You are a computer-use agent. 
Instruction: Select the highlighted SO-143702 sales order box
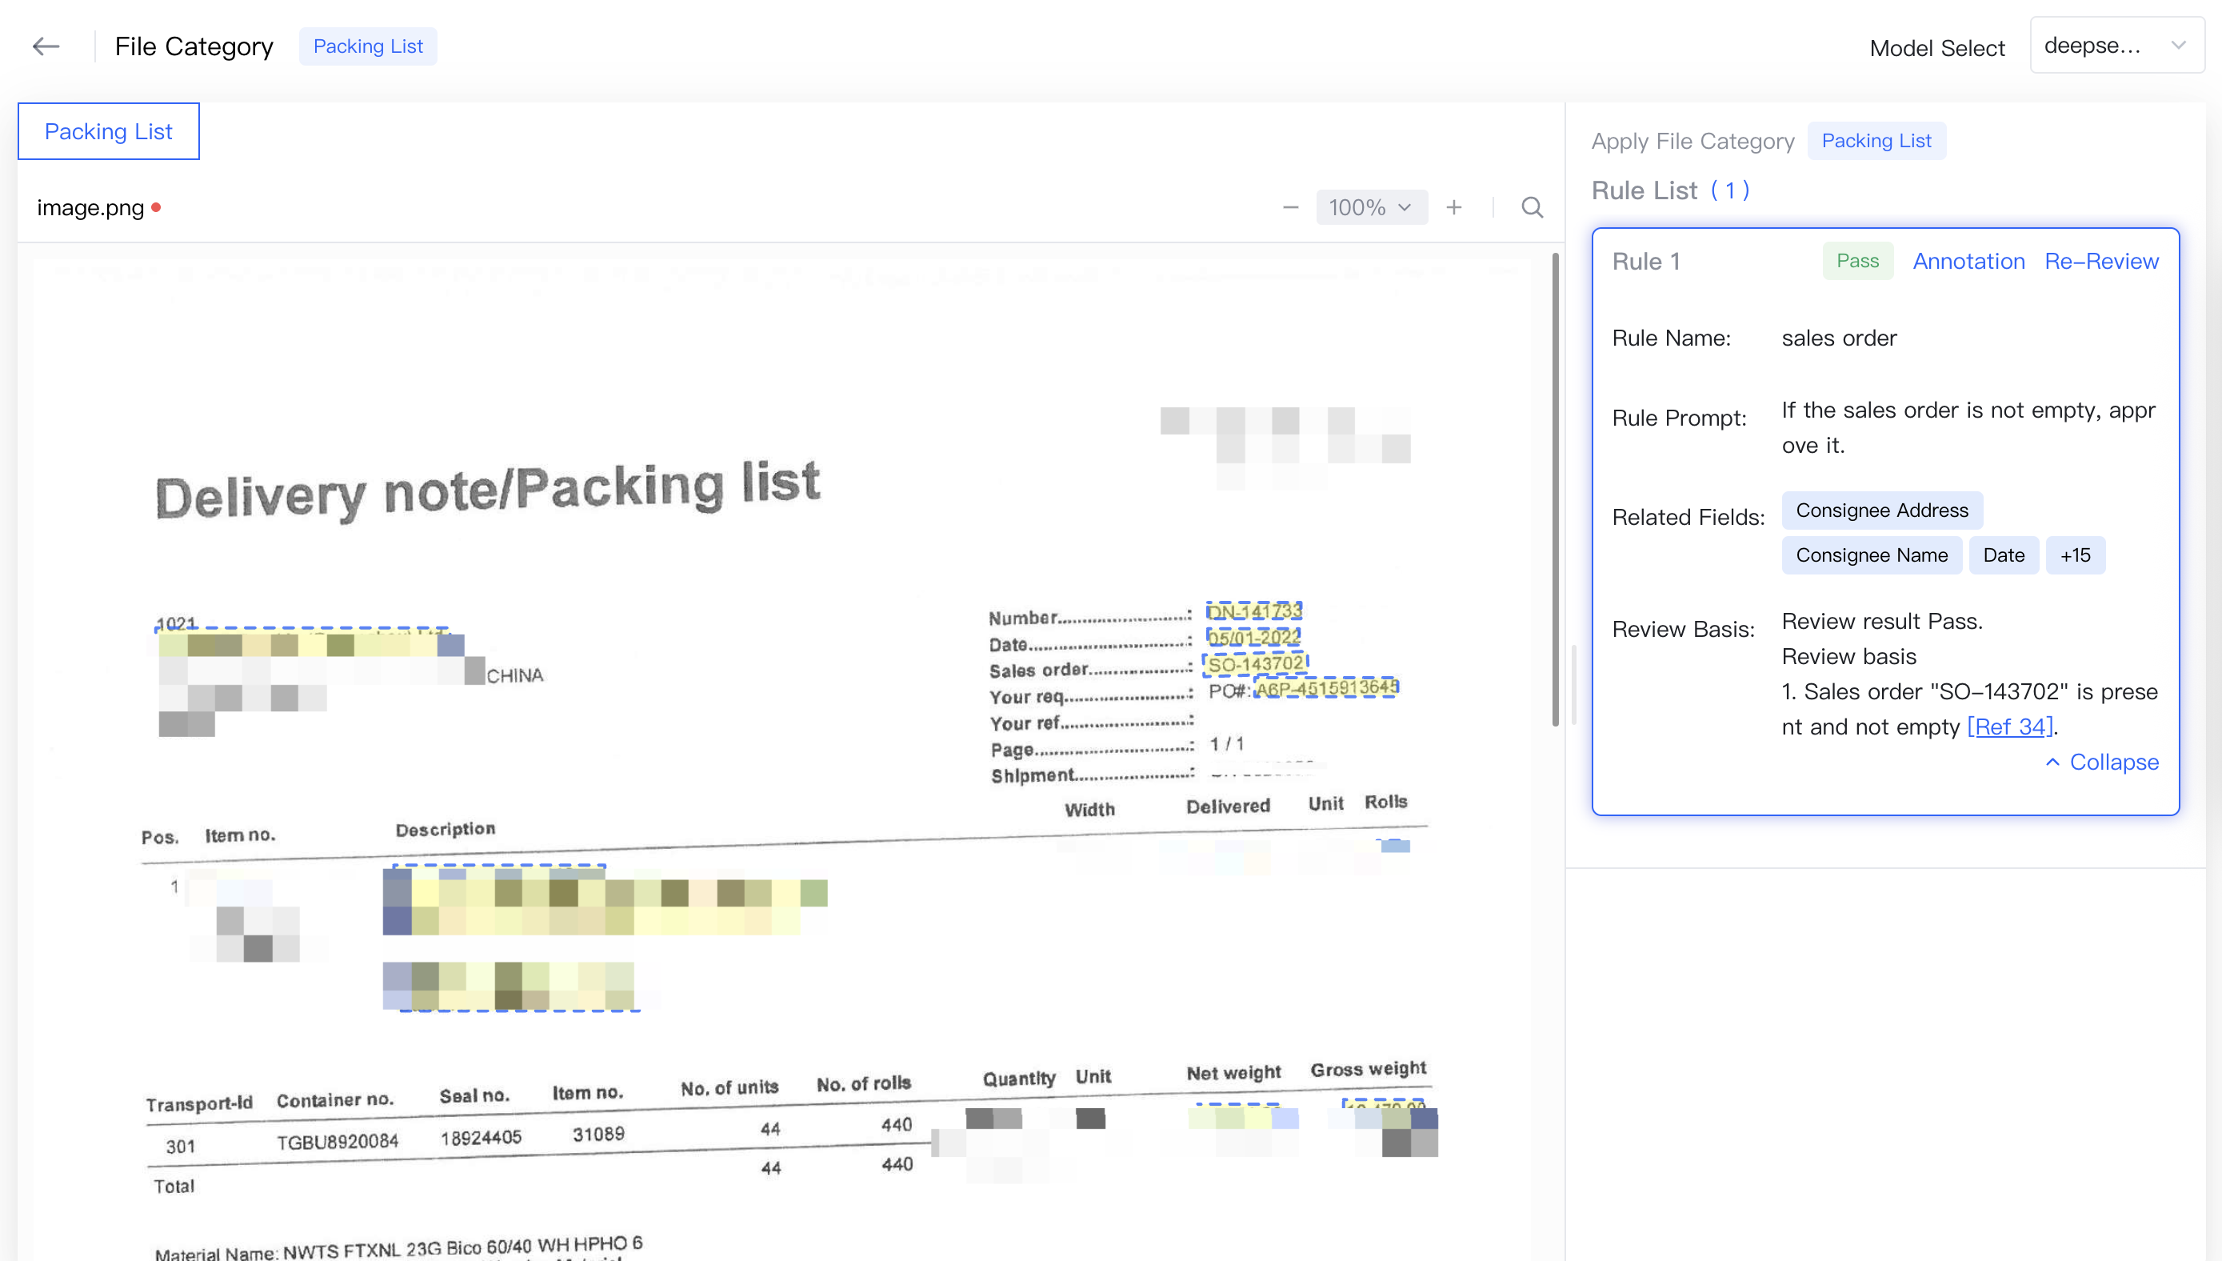[1255, 664]
